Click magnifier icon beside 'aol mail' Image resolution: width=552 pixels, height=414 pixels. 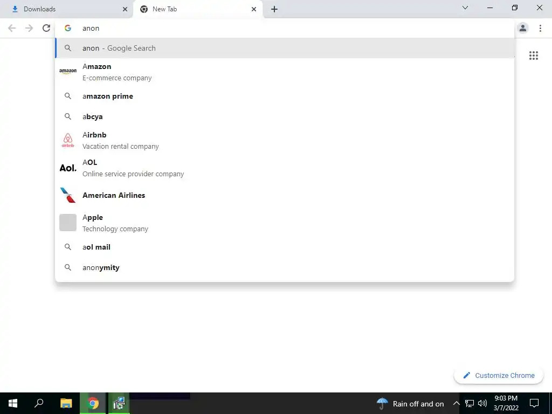click(68, 247)
